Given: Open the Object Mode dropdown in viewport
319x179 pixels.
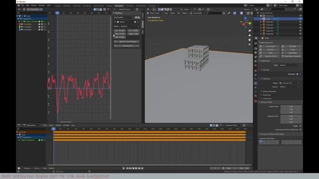Looking at the screenshot, I should pyautogui.click(x=155, y=13).
